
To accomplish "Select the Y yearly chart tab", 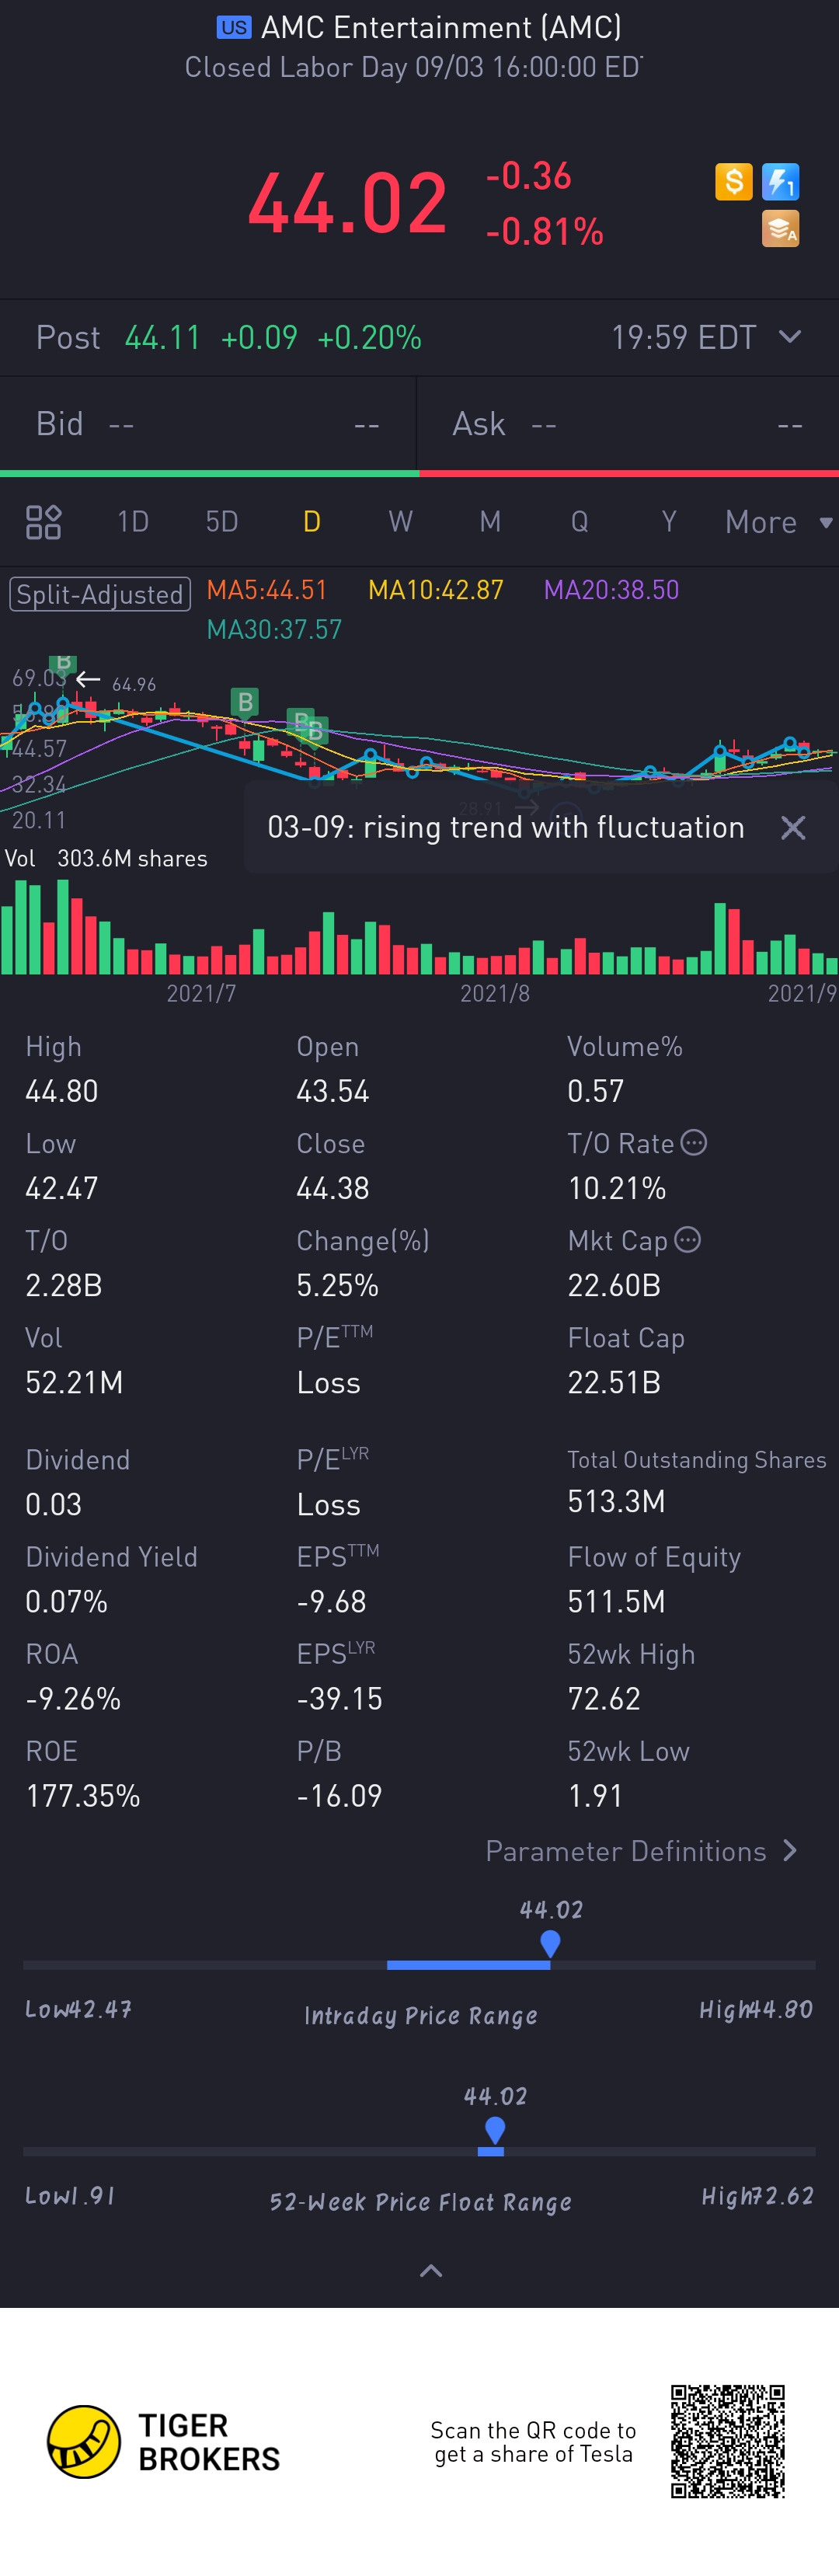I will [669, 522].
